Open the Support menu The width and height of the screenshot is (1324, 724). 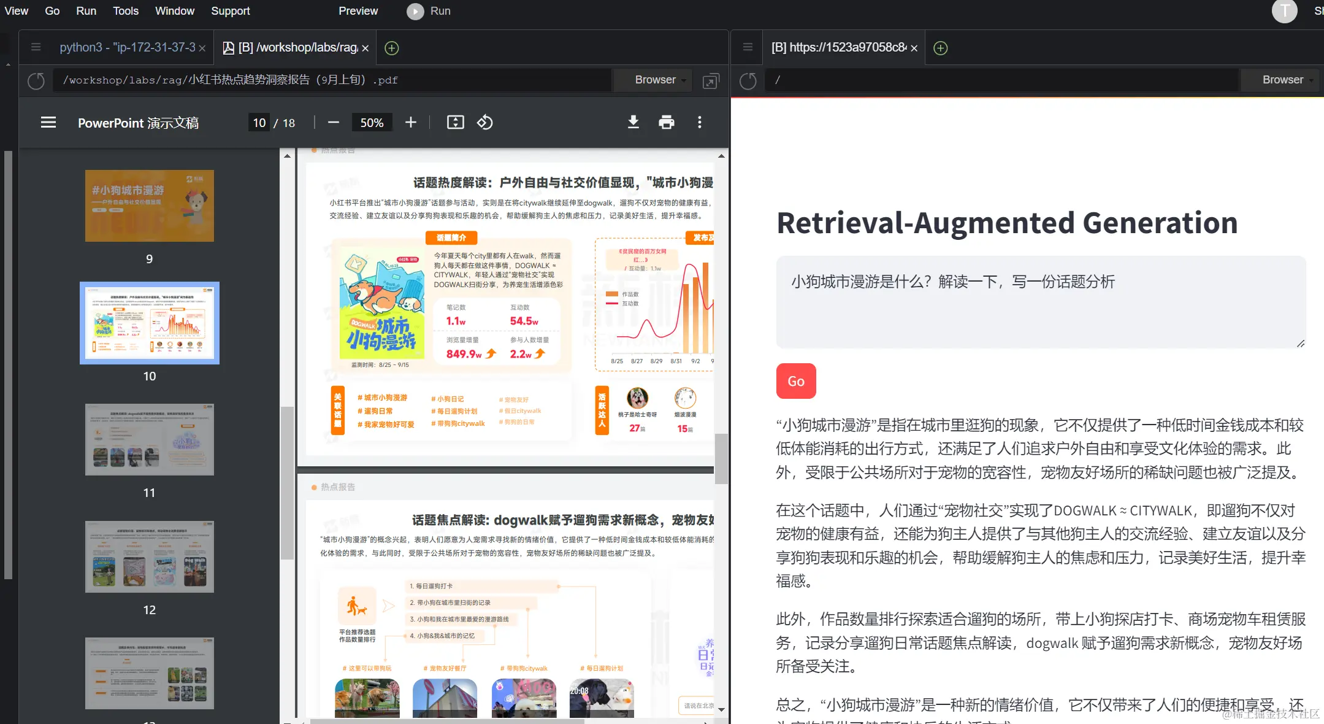pyautogui.click(x=231, y=11)
